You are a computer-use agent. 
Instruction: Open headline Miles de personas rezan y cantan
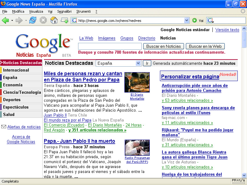point(83,76)
